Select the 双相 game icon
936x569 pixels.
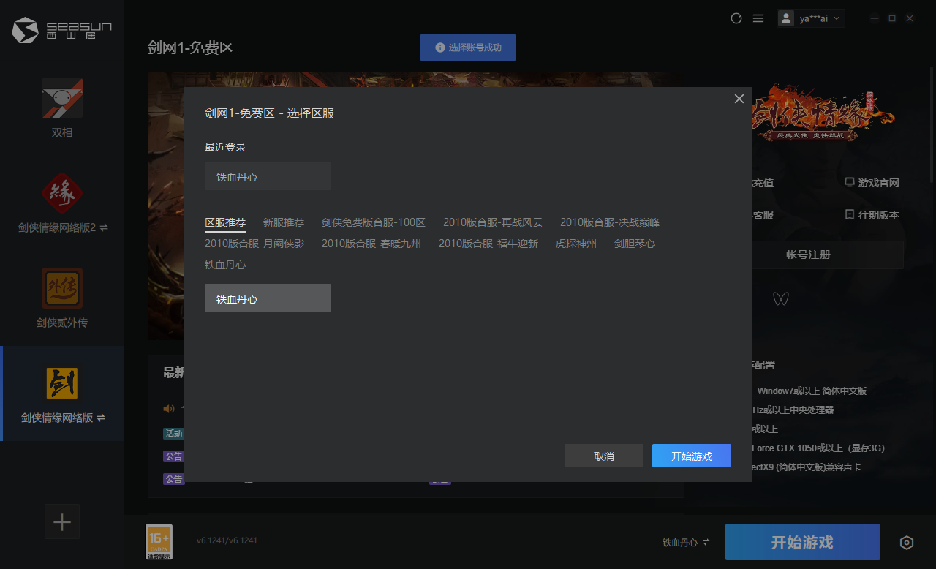[62, 98]
